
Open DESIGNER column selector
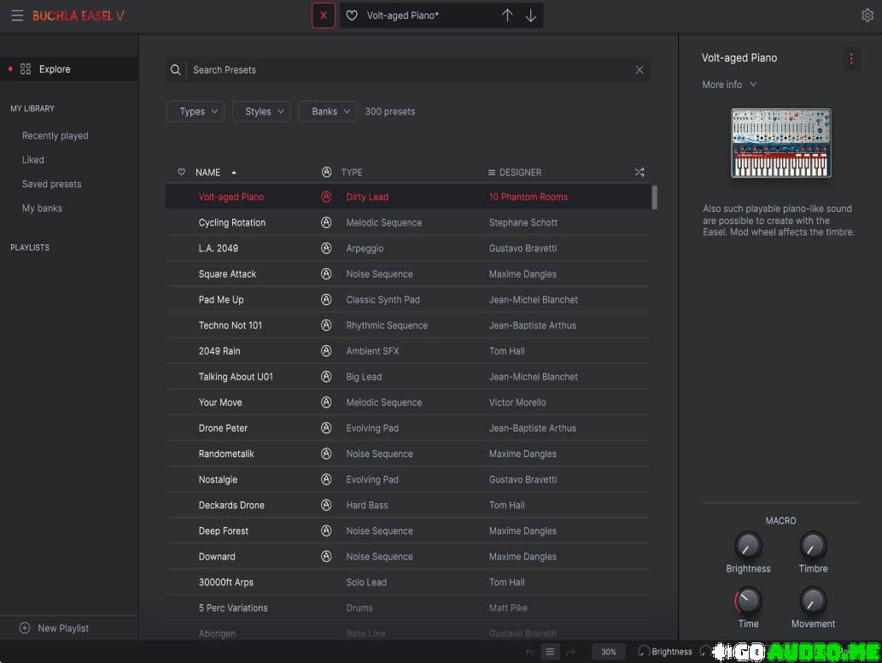515,173
